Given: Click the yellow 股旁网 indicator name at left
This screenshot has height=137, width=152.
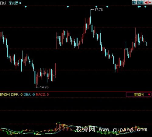Looking at the screenshot, I should click(x=5, y=95).
